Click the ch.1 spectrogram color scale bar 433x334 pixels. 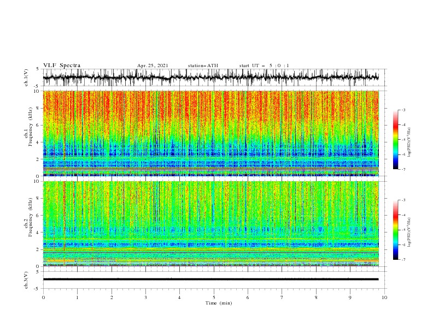click(395, 140)
